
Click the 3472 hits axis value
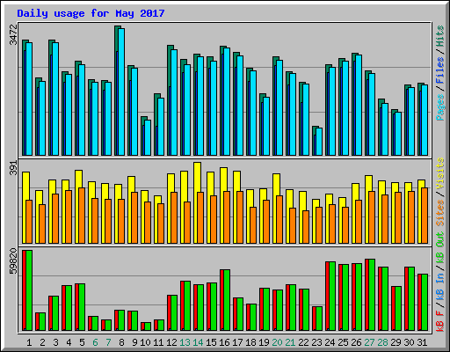(x=13, y=35)
